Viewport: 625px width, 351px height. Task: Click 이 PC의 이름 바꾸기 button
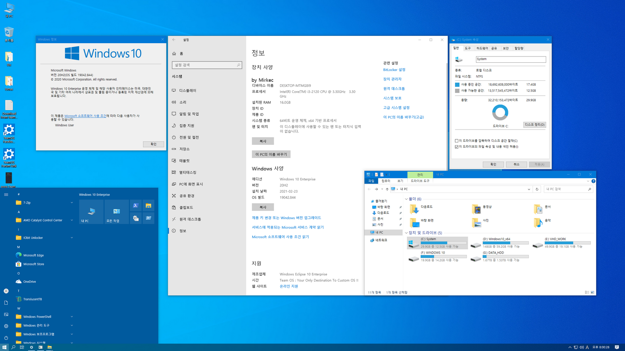tap(271, 154)
